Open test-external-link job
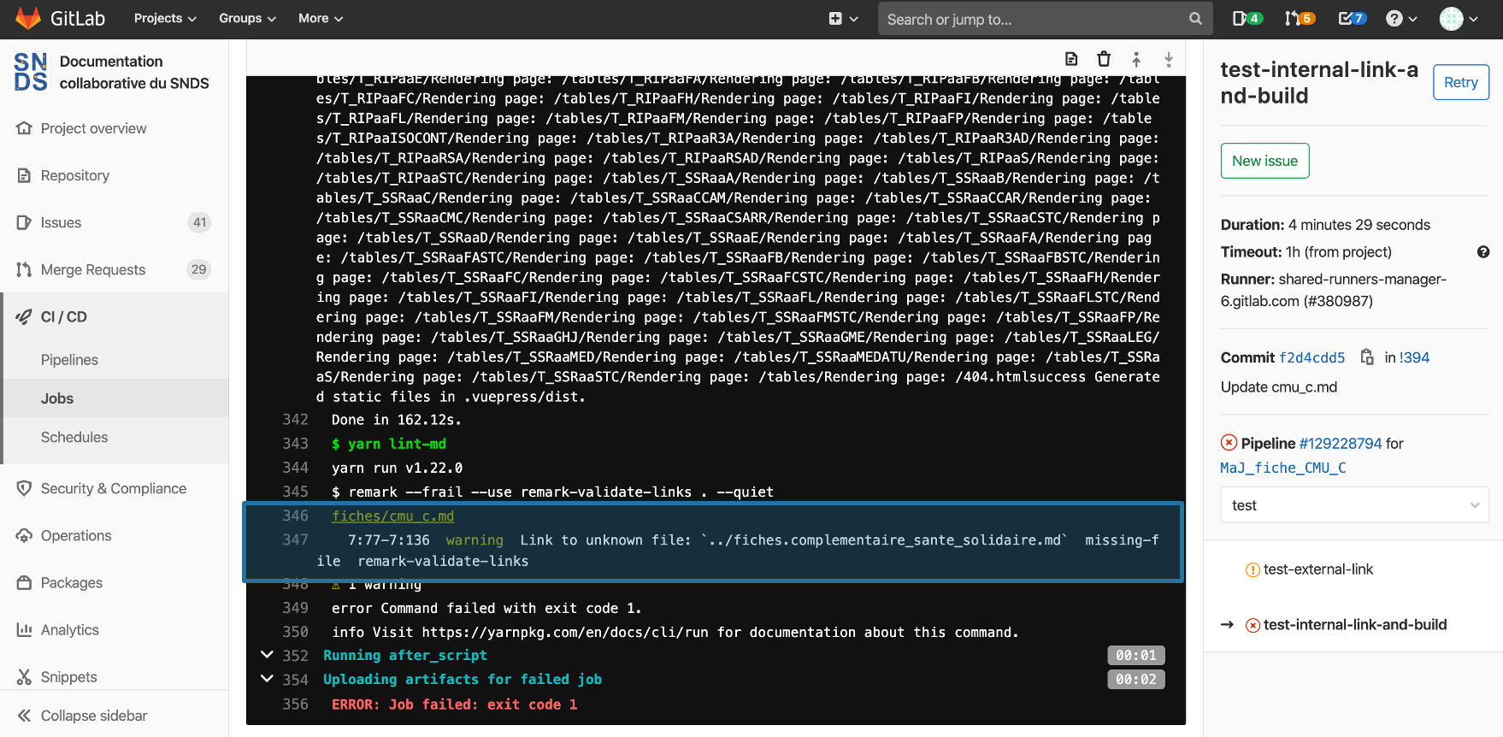 click(1317, 569)
